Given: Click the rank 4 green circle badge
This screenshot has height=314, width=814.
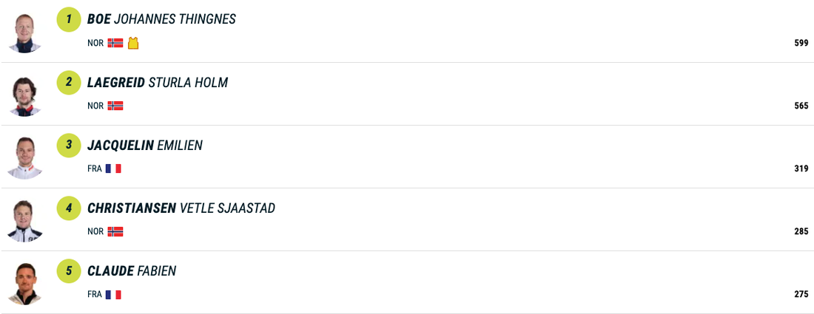Looking at the screenshot, I should [69, 208].
